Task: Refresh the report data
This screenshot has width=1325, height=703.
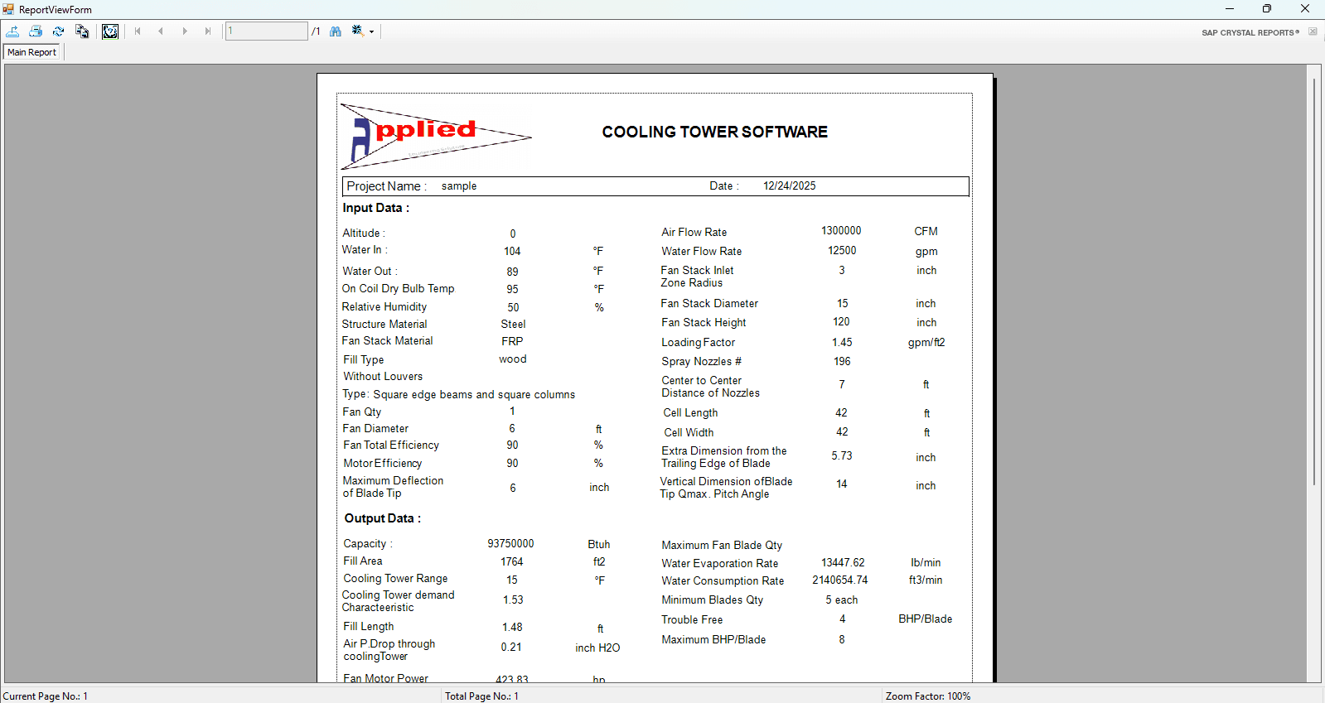Action: coord(59,31)
